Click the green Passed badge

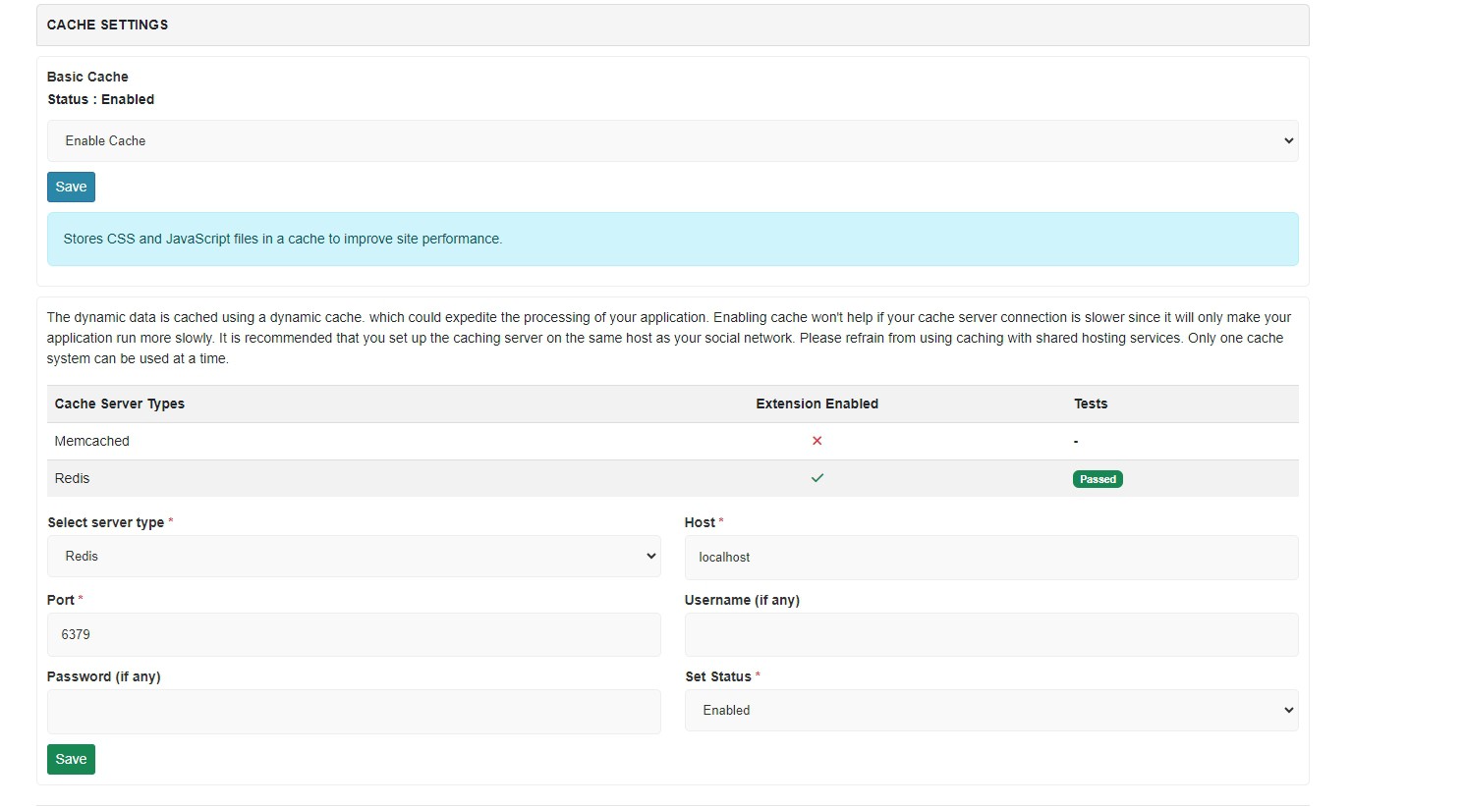tap(1098, 479)
